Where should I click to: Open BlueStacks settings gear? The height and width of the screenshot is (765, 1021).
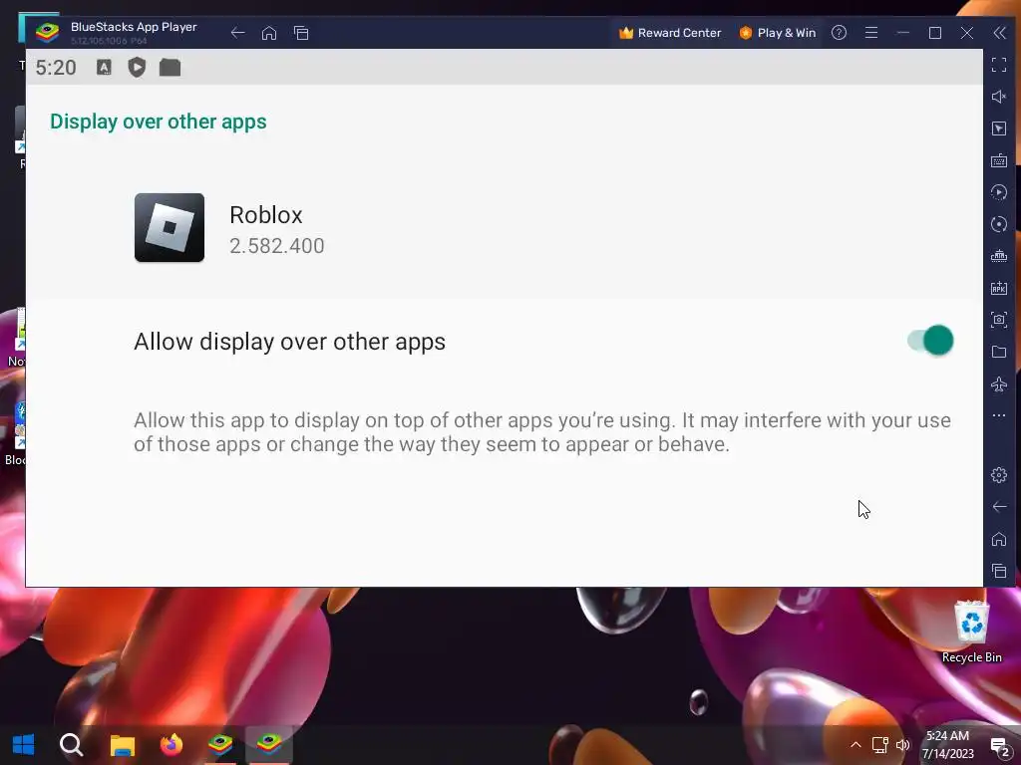point(999,475)
